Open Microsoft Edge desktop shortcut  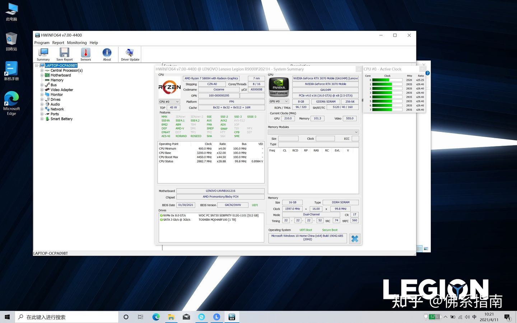pyautogui.click(x=11, y=103)
